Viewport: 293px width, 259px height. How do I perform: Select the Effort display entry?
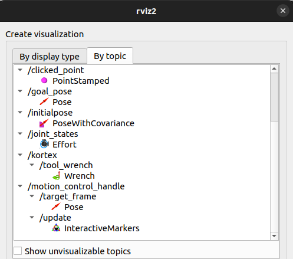(x=64, y=145)
